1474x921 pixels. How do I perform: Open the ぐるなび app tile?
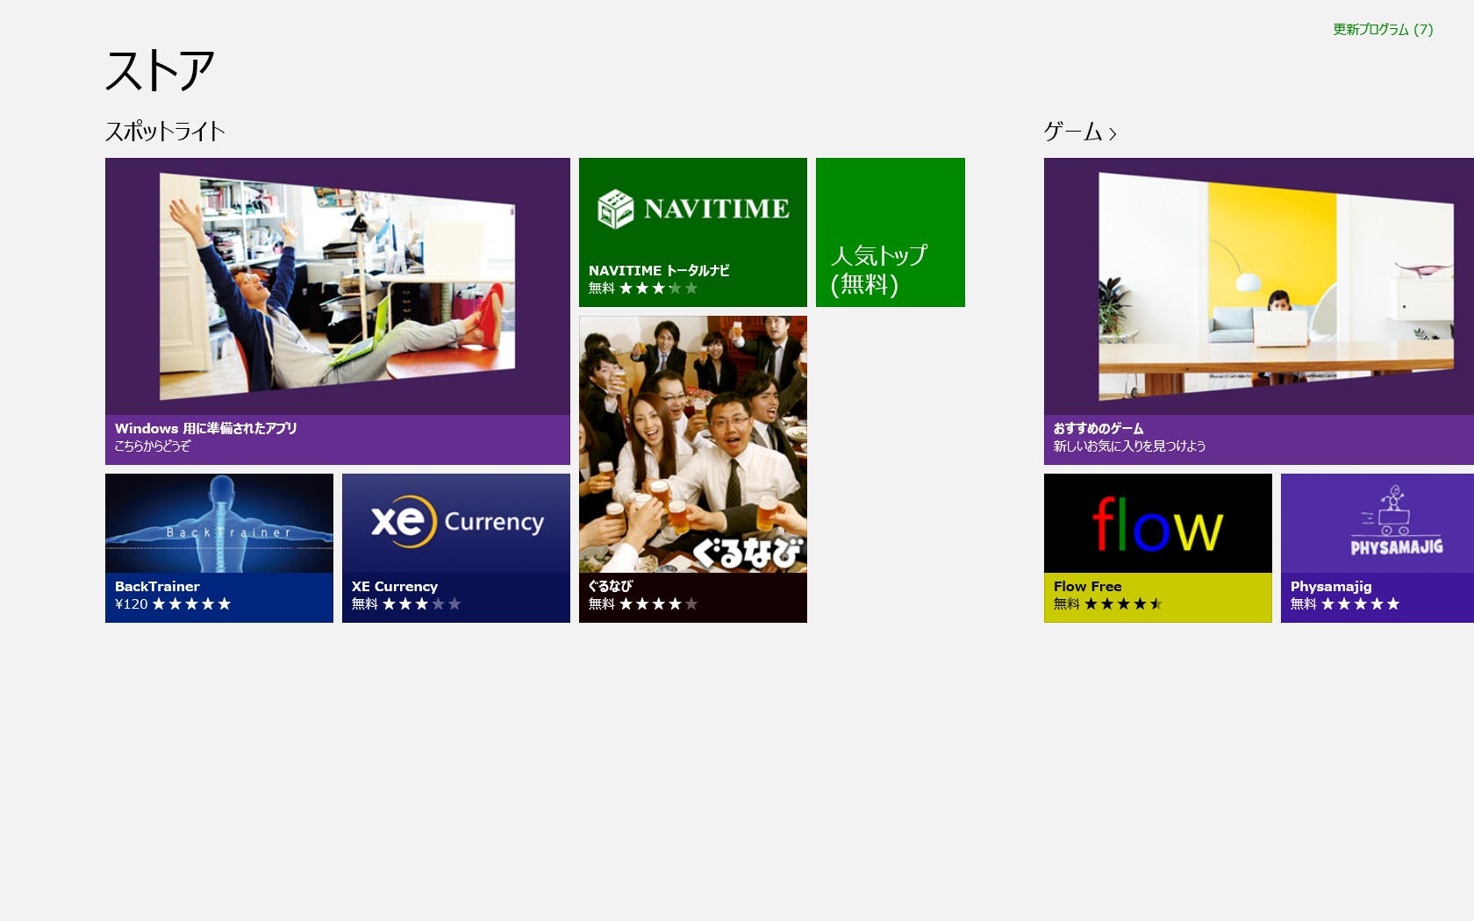693,469
